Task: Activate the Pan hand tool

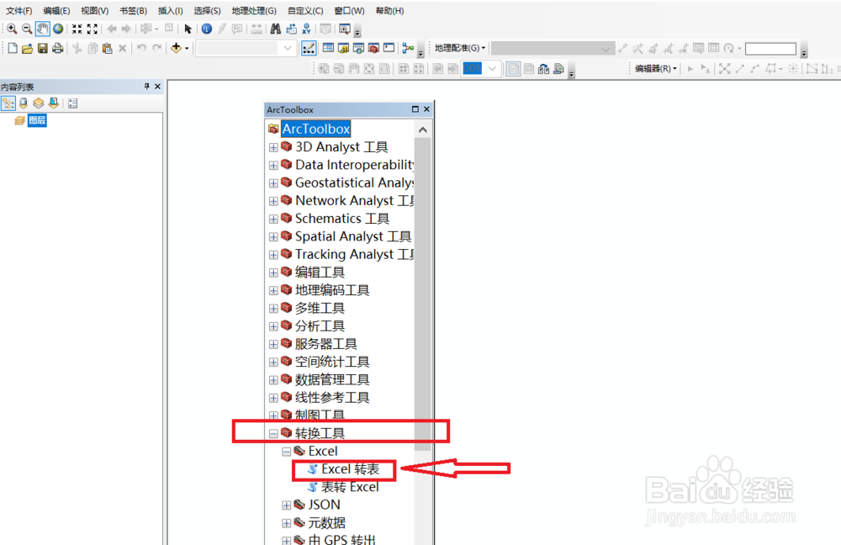Action: coord(42,29)
